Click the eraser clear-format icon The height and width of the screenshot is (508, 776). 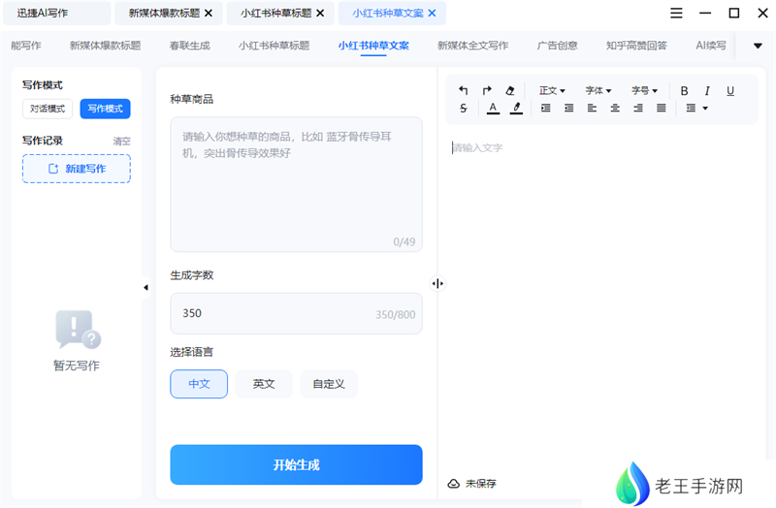[x=511, y=90]
